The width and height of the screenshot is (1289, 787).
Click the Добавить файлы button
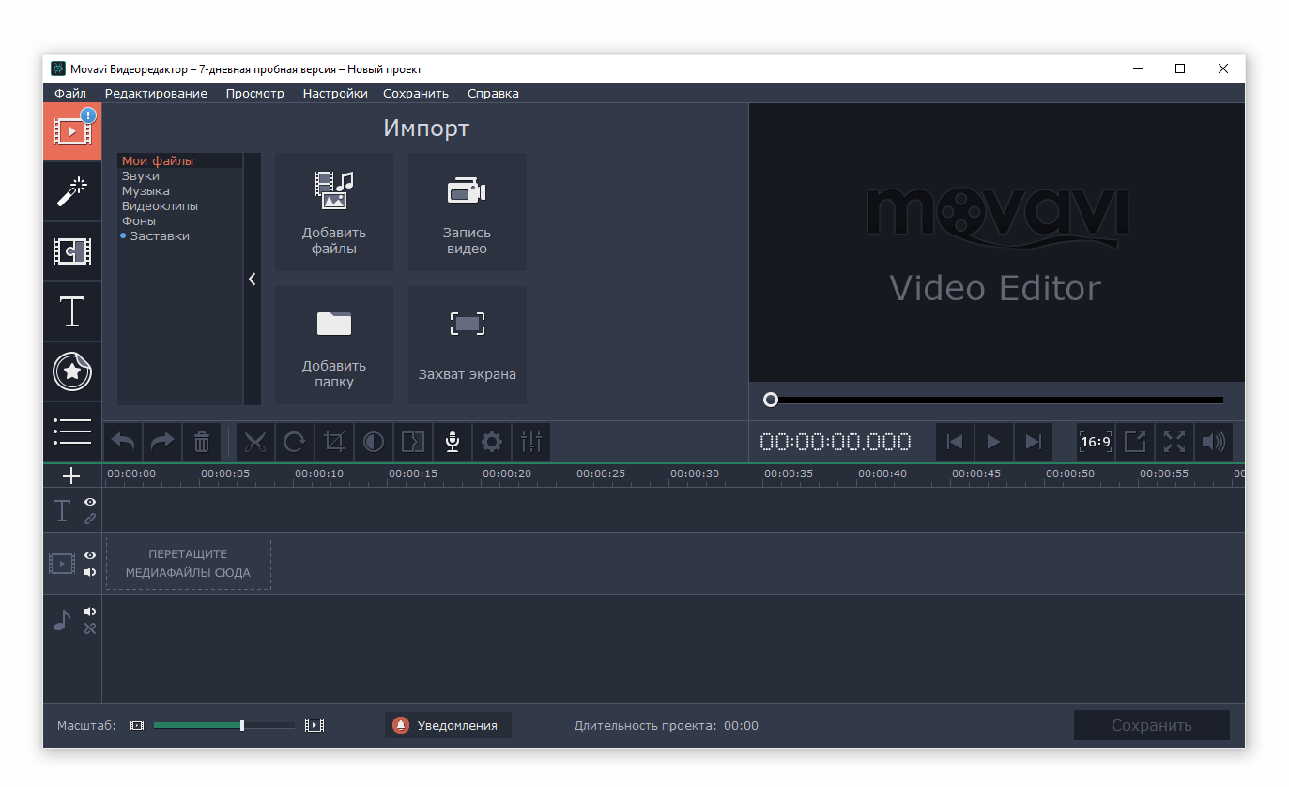click(334, 212)
